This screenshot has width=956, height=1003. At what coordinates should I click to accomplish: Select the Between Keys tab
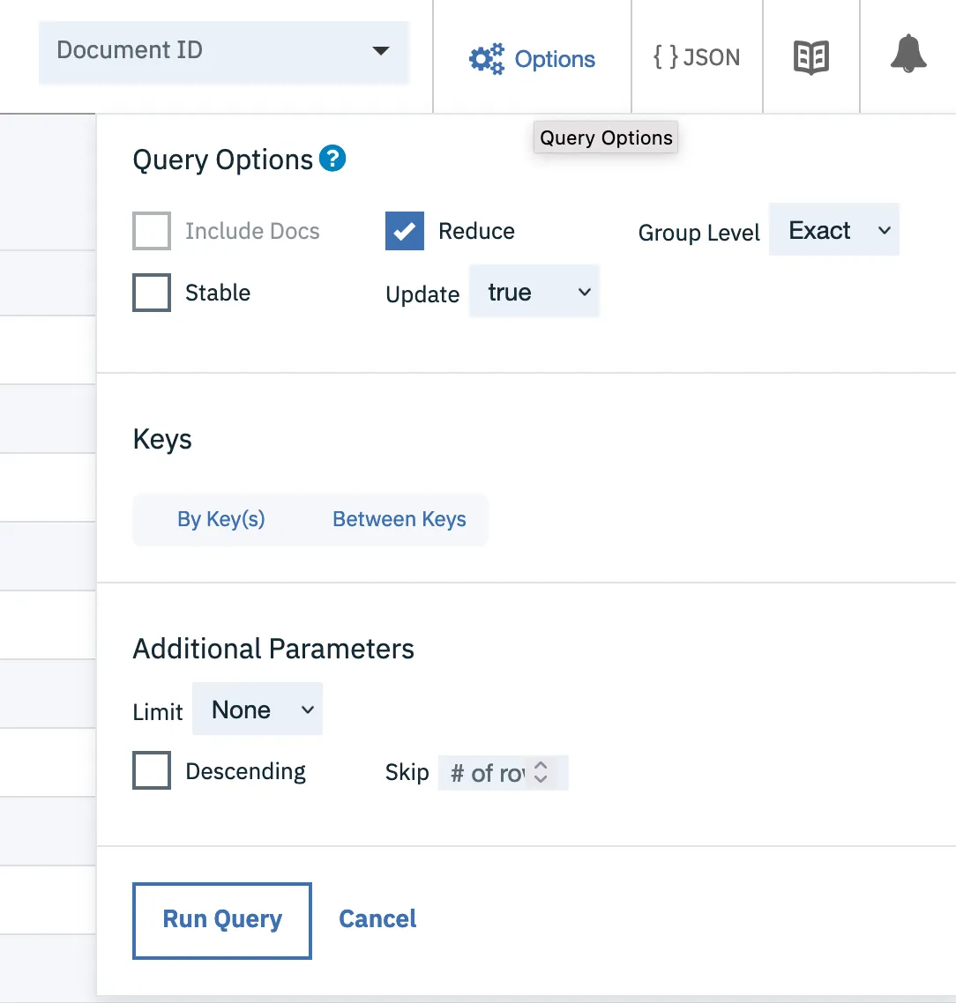400,519
